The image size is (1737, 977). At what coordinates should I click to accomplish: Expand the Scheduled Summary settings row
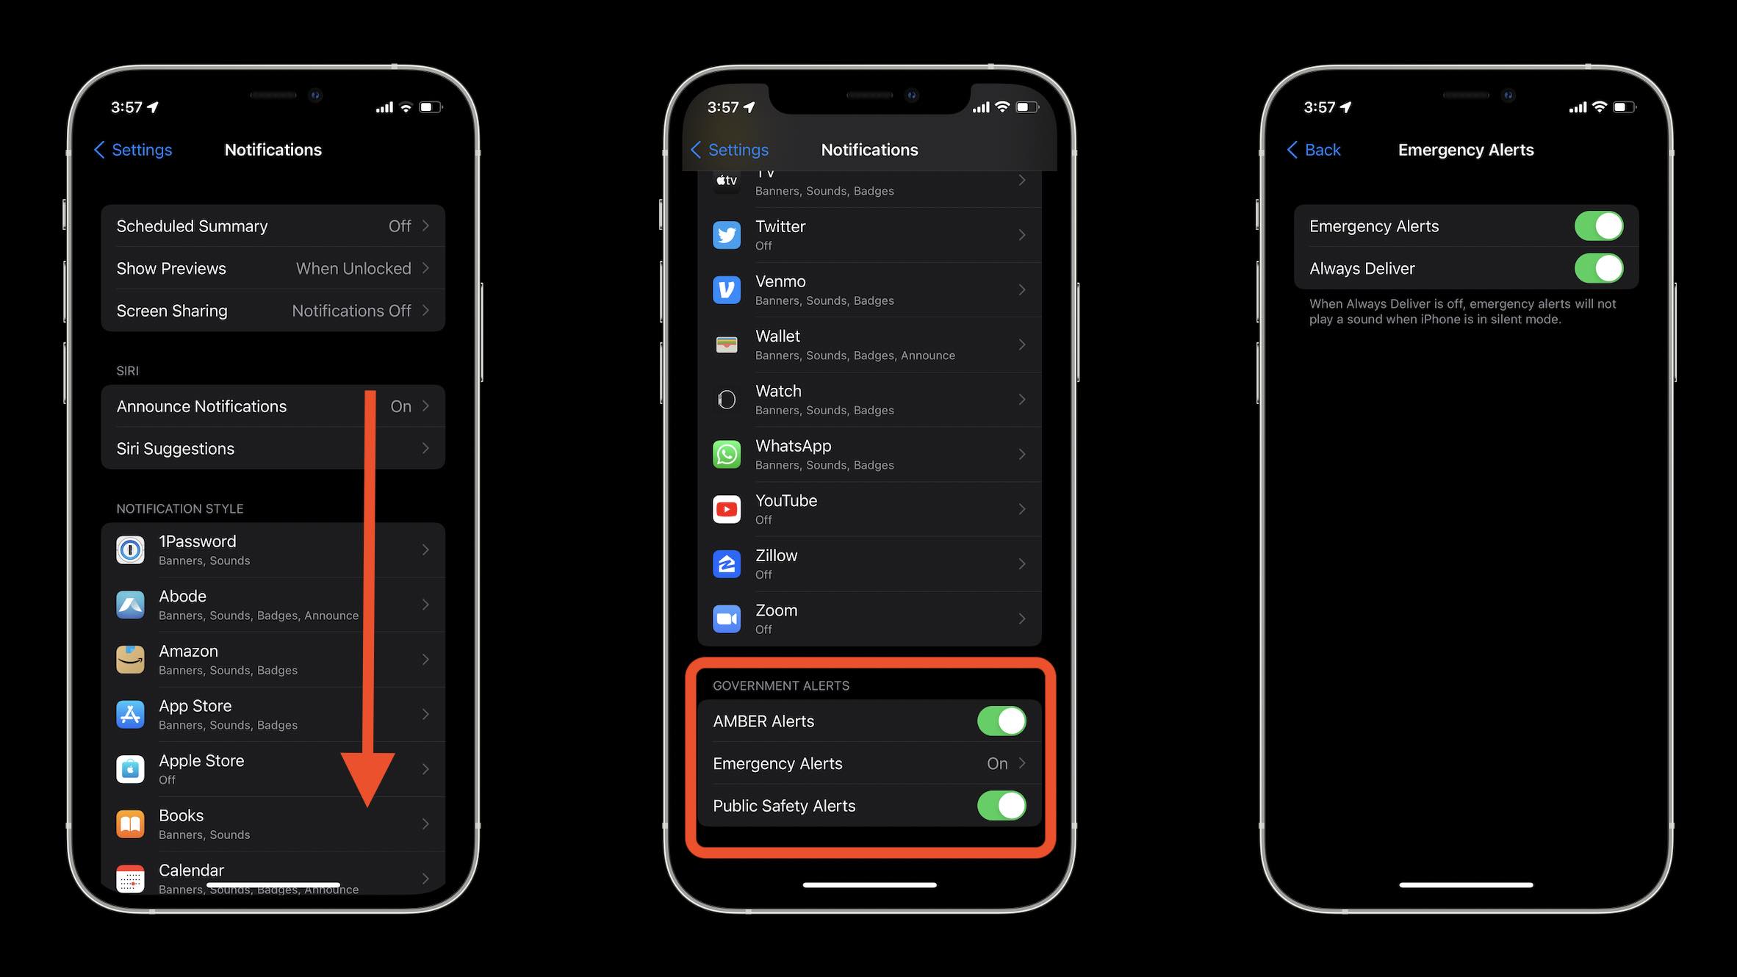tap(273, 226)
